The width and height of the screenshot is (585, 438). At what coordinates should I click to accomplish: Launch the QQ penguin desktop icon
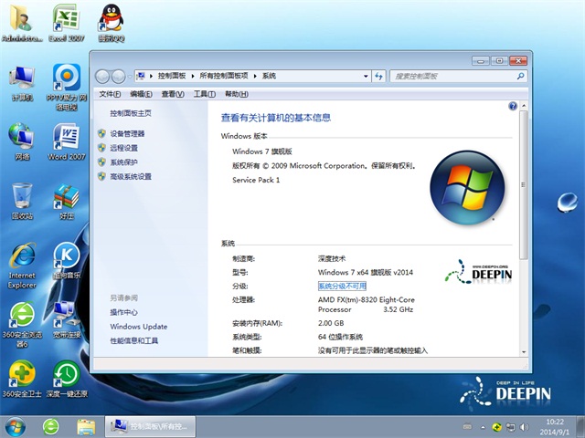point(112,23)
